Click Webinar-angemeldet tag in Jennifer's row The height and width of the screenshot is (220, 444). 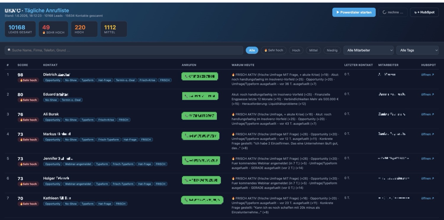[x=78, y=164]
